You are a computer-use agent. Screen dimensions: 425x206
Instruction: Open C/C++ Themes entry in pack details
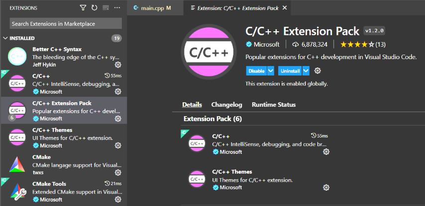tap(255, 180)
